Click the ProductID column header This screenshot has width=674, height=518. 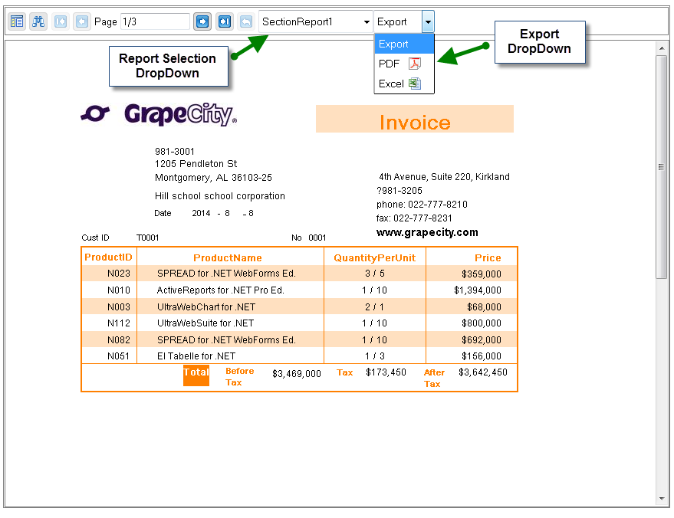pyautogui.click(x=108, y=257)
